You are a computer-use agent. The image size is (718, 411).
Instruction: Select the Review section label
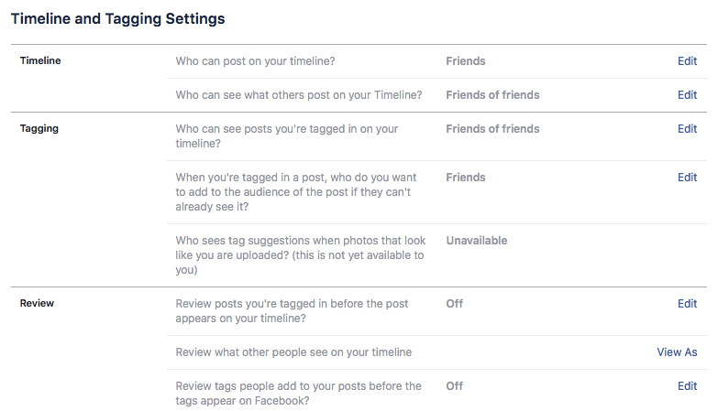click(37, 303)
